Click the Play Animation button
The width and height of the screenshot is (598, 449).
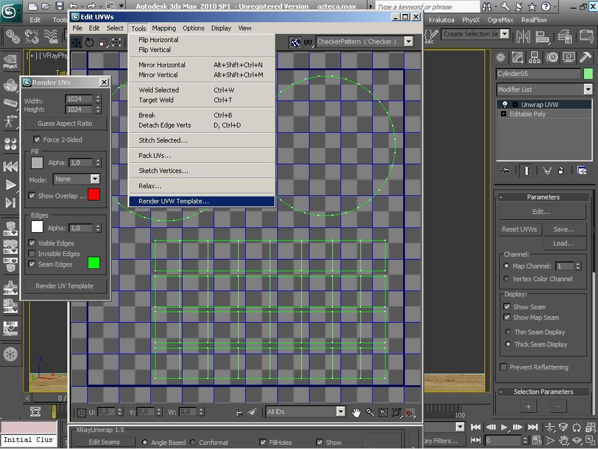coord(504,427)
